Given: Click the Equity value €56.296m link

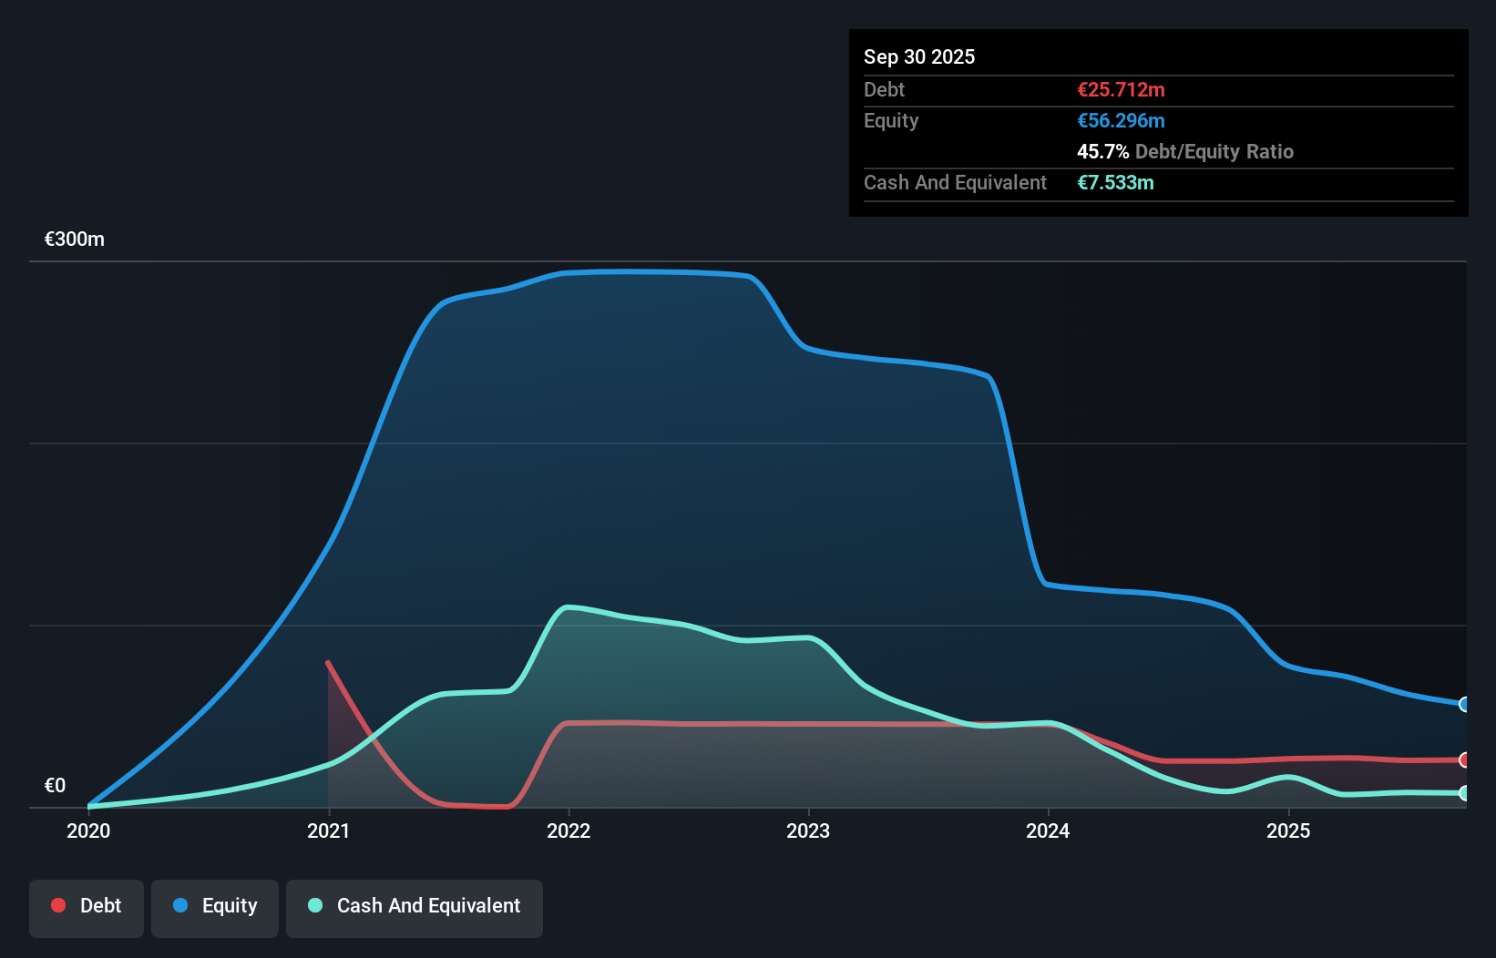Looking at the screenshot, I should tap(1122, 120).
